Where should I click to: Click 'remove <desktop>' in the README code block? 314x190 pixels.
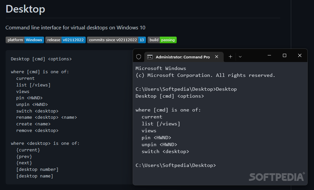point(37,131)
